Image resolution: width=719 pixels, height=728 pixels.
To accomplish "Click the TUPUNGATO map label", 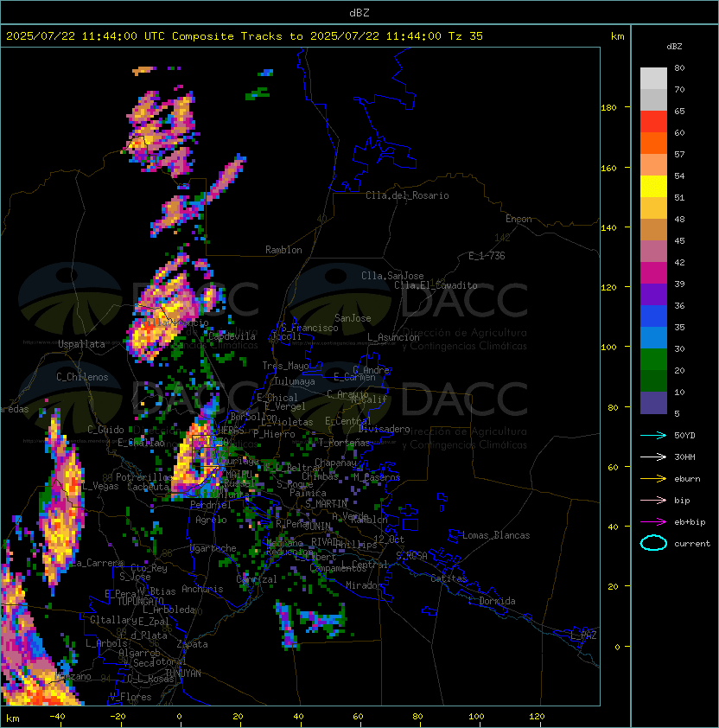I will [141, 601].
